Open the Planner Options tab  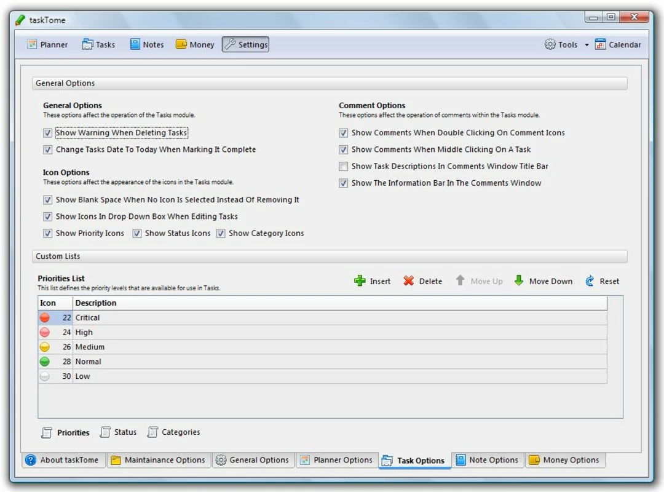337,460
